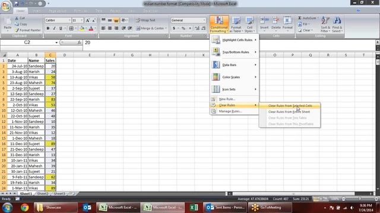
Task: Open Top/Bottom Rules submenu
Action: [235, 52]
